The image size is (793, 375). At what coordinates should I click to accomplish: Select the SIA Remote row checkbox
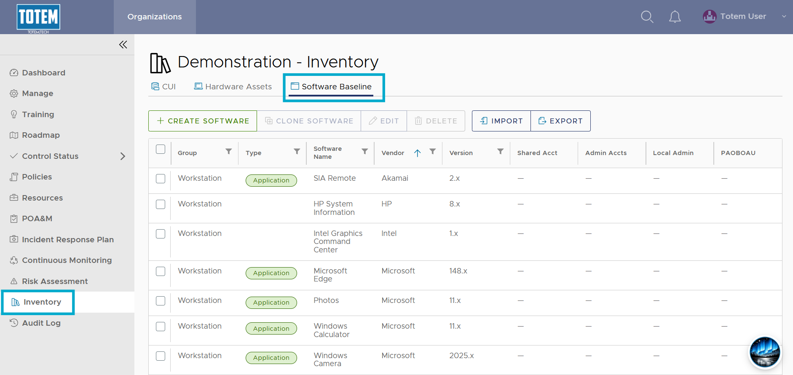pyautogui.click(x=161, y=179)
